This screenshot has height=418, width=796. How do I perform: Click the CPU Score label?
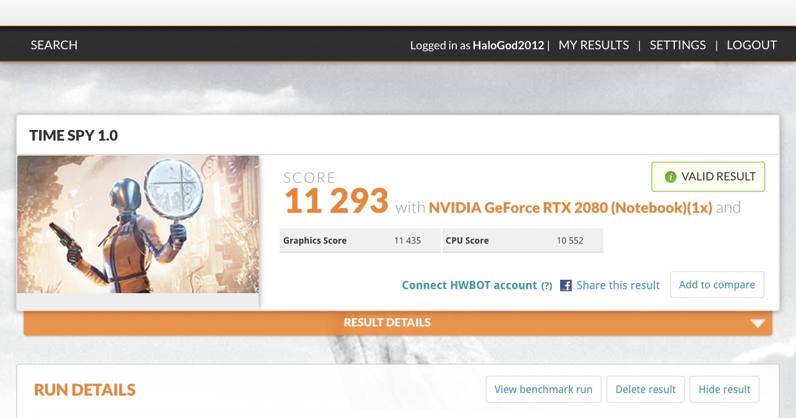(x=467, y=241)
